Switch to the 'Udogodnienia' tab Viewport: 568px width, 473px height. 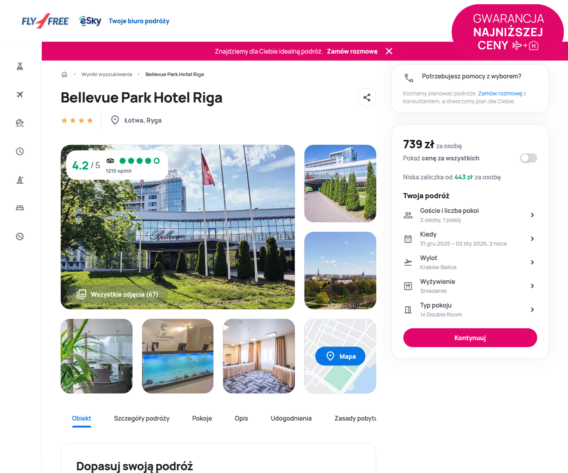coord(291,418)
